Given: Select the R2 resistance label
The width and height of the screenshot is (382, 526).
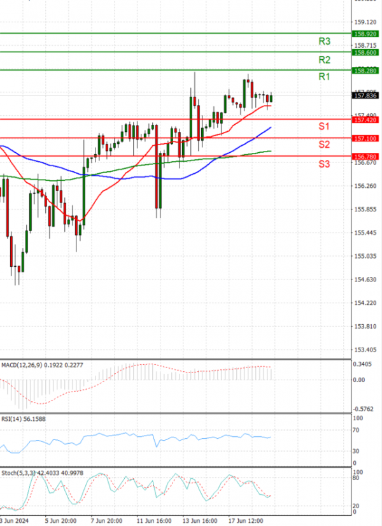Looking at the screenshot, I should click(324, 60).
